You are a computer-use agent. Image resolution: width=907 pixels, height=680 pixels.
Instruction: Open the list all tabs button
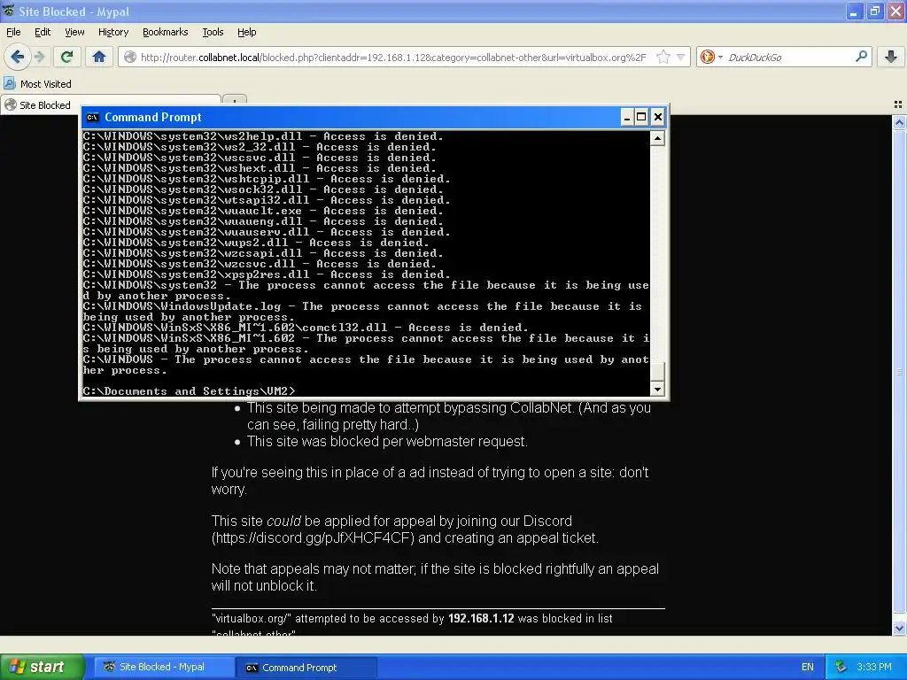(898, 104)
